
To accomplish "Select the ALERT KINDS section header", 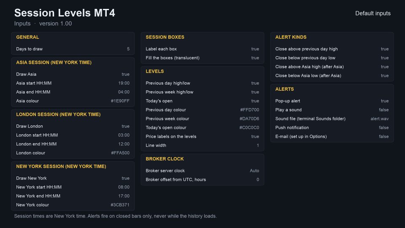I will tap(291, 37).
